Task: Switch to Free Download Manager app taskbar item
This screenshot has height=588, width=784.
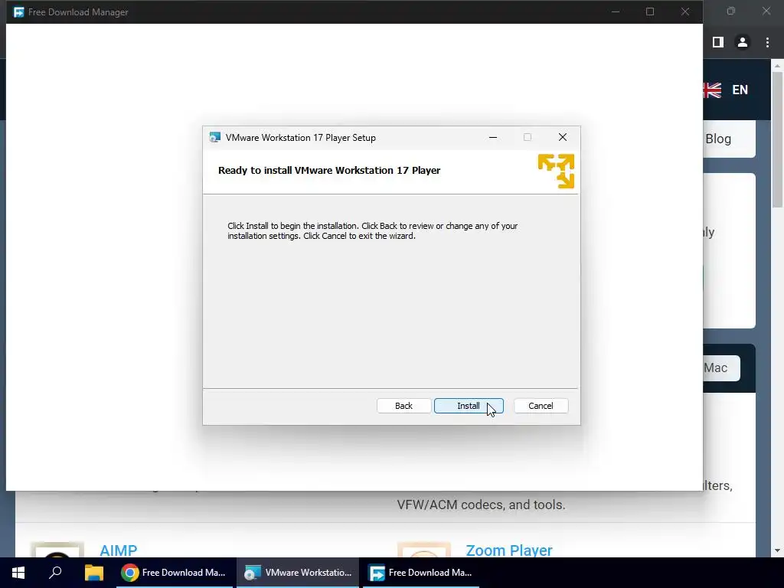Action: pos(421,573)
